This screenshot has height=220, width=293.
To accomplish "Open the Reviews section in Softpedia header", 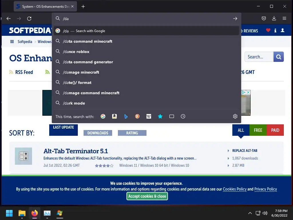I will click(x=251, y=31).
